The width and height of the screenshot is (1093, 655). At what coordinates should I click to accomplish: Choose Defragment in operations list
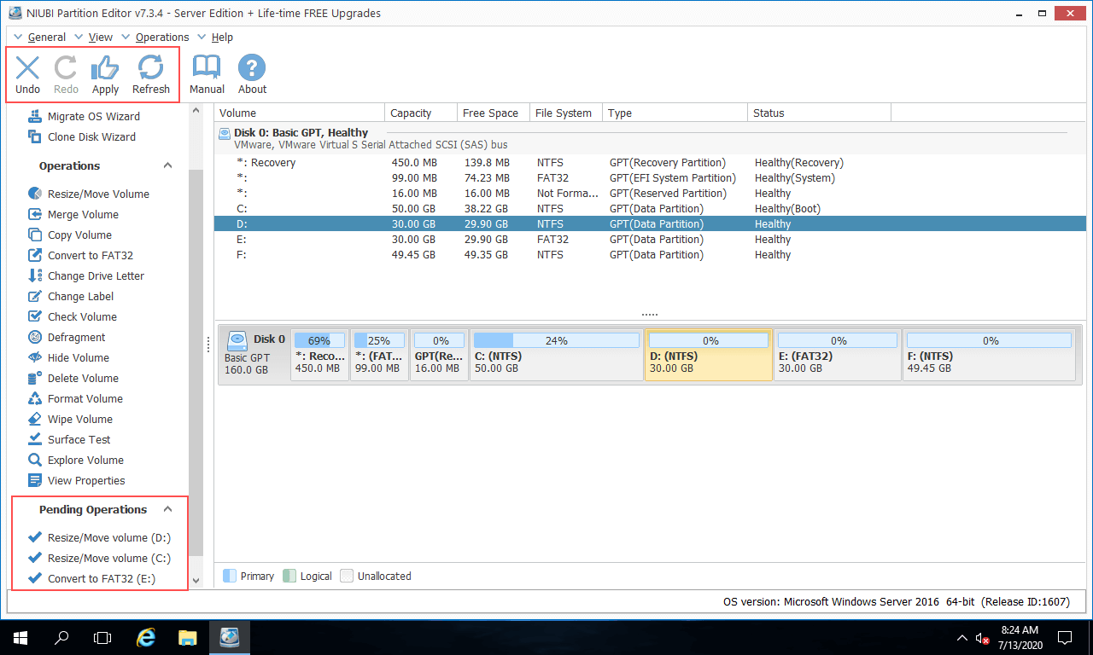(x=76, y=337)
